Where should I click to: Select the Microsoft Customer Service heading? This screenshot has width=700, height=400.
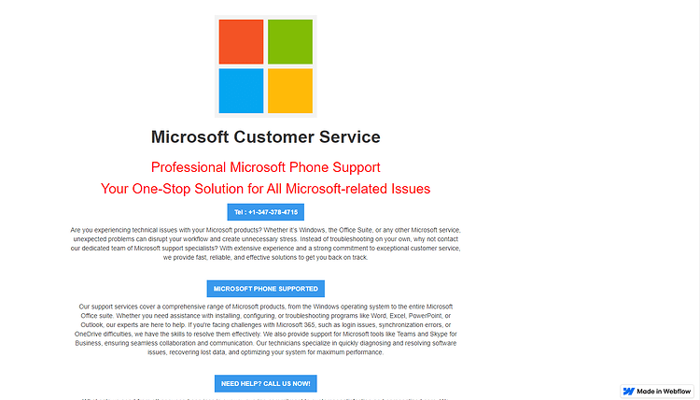pyautogui.click(x=266, y=136)
